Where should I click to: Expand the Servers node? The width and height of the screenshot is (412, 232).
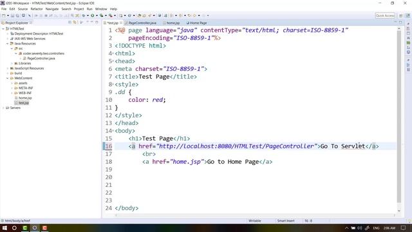coord(3,108)
